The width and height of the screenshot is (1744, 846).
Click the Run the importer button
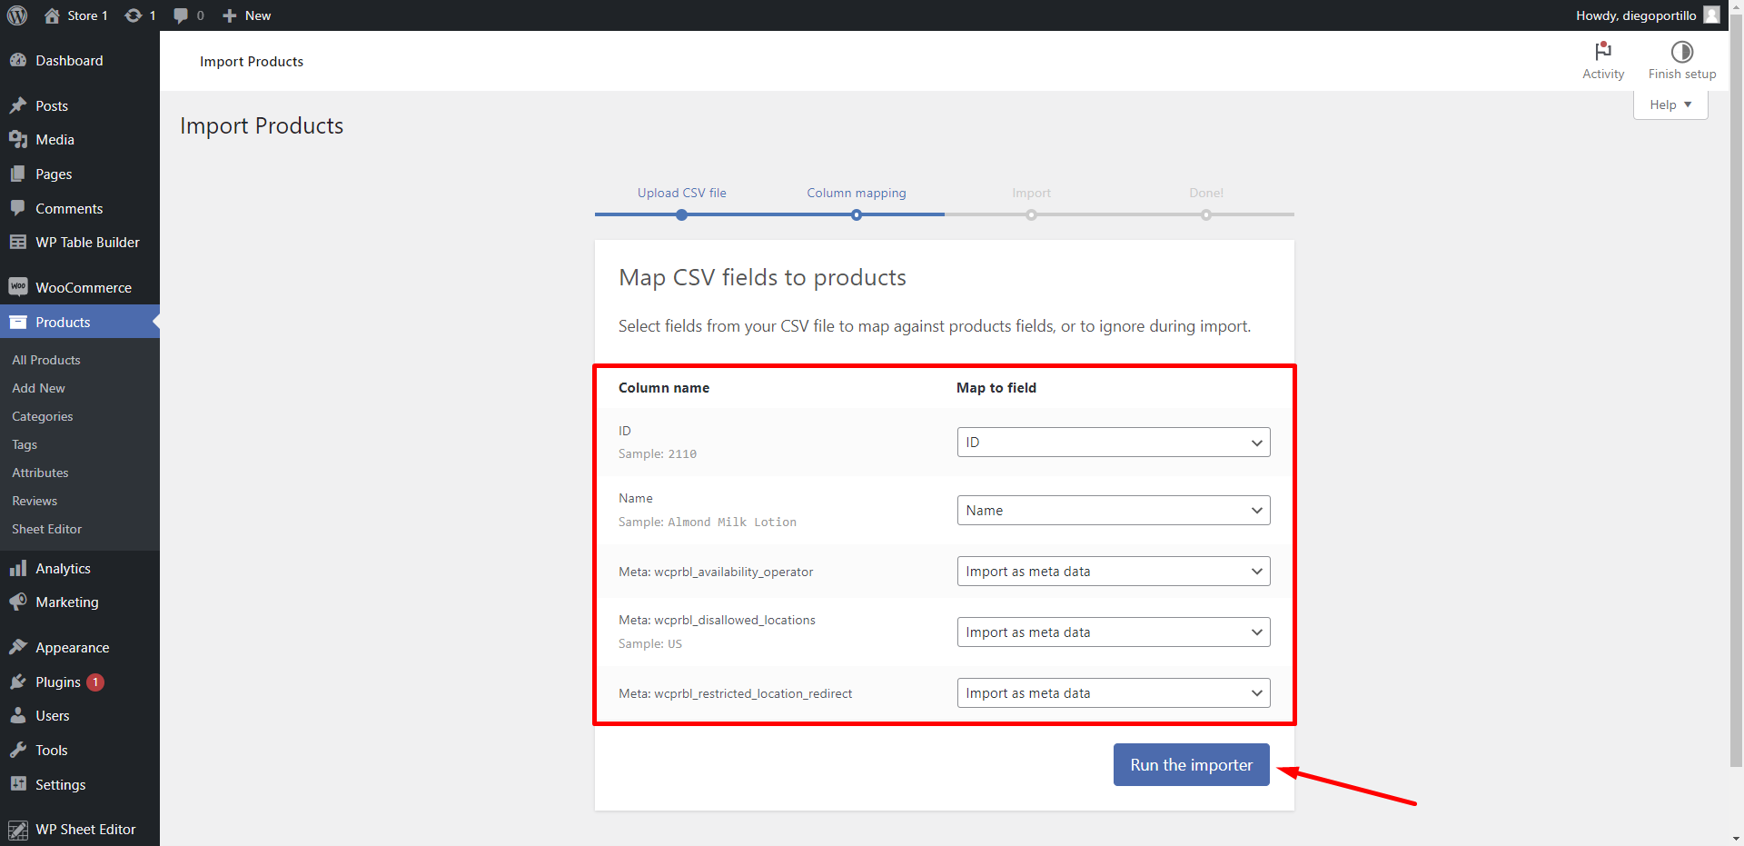tap(1191, 765)
